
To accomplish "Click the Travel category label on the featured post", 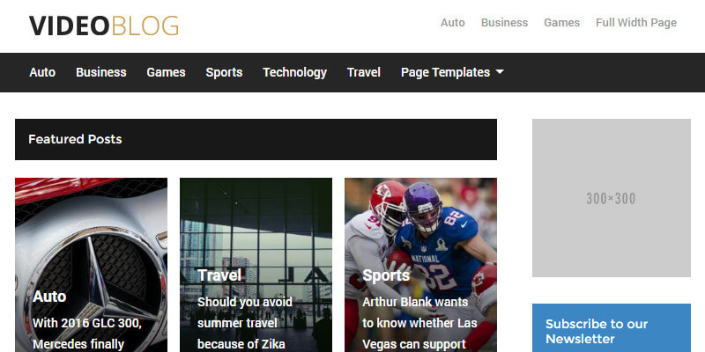I will (219, 275).
